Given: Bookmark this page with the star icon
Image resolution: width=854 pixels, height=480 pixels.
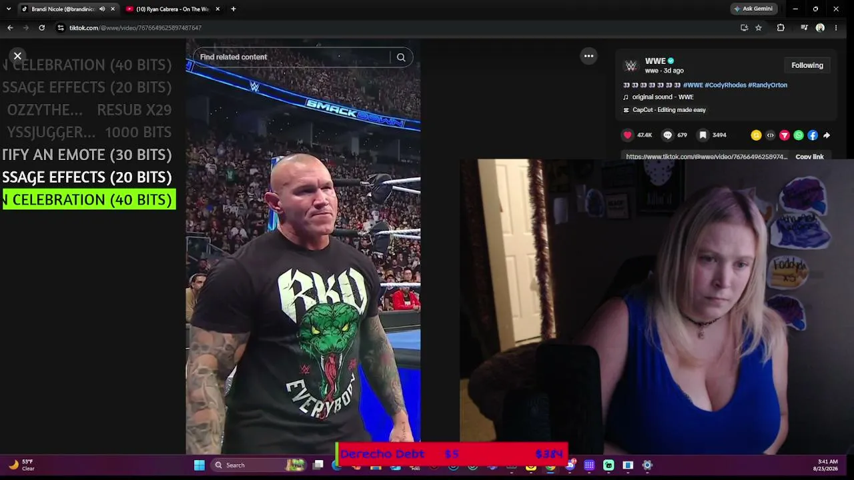Looking at the screenshot, I should coord(759,28).
